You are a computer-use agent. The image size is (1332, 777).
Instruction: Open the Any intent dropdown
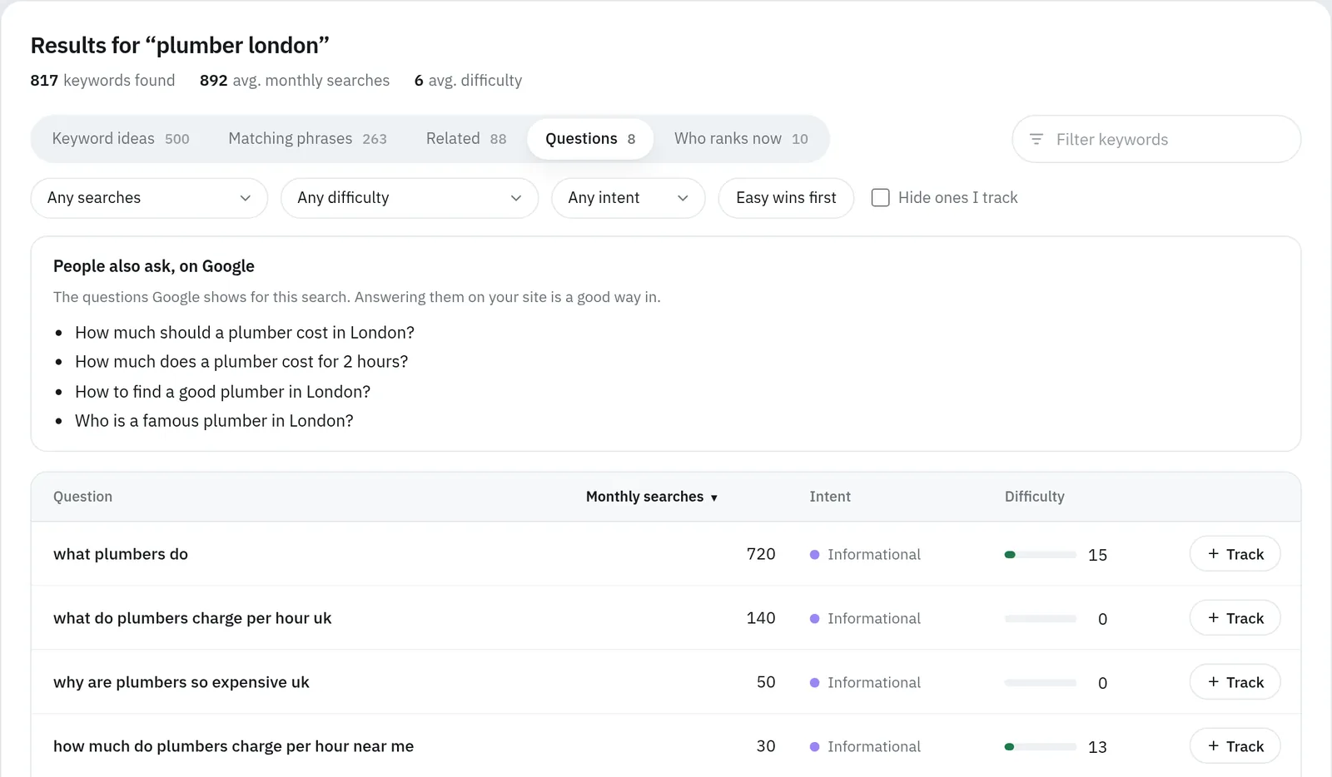[629, 198]
